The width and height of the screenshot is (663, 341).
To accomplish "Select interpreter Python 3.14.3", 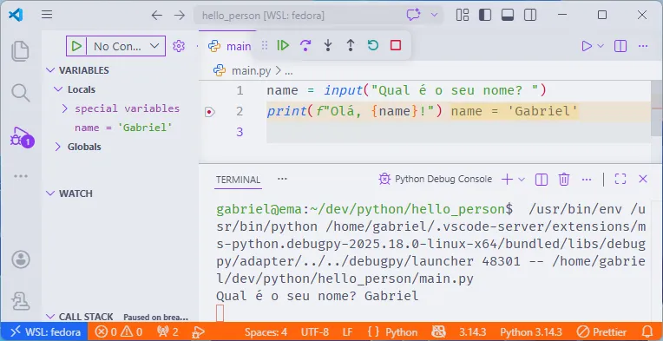I will click(x=531, y=331).
